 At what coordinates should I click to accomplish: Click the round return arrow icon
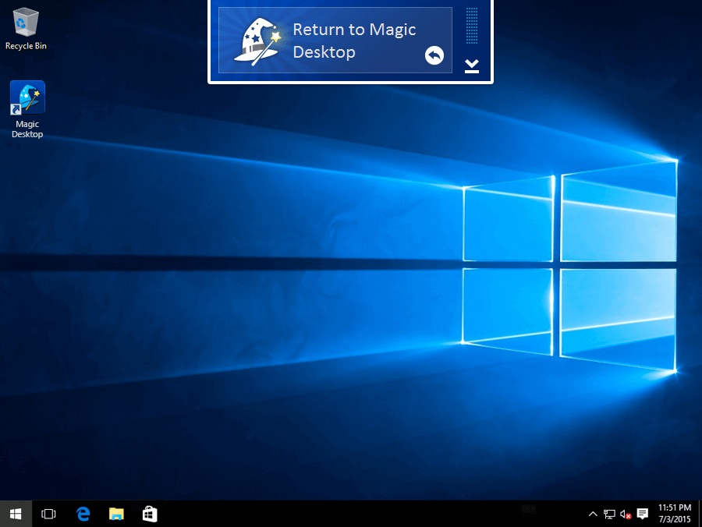coord(434,55)
